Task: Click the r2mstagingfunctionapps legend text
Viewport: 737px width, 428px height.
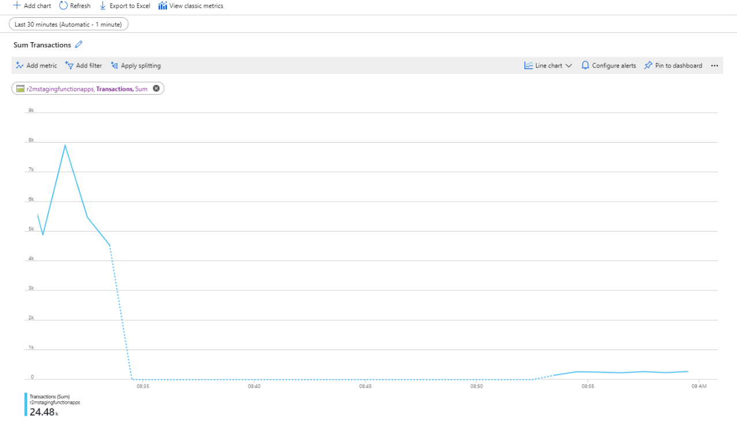Action: click(x=55, y=402)
